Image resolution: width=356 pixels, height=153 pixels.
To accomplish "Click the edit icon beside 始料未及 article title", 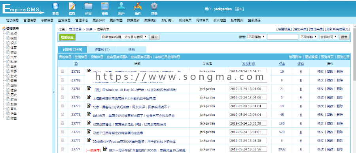I will click(x=89, y=114).
